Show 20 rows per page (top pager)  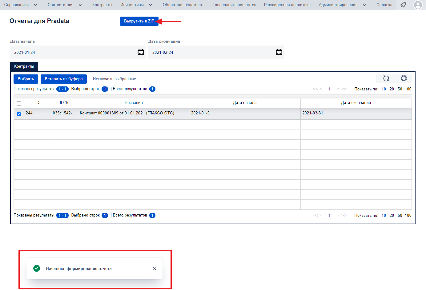(392, 89)
